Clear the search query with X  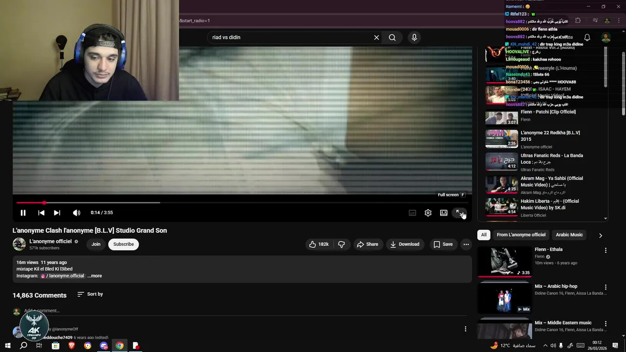coord(377,37)
